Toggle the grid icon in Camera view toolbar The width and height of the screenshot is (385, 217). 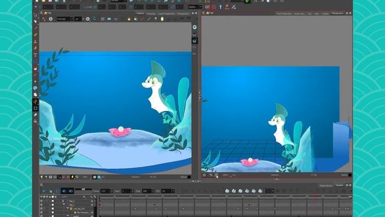[103, 19]
